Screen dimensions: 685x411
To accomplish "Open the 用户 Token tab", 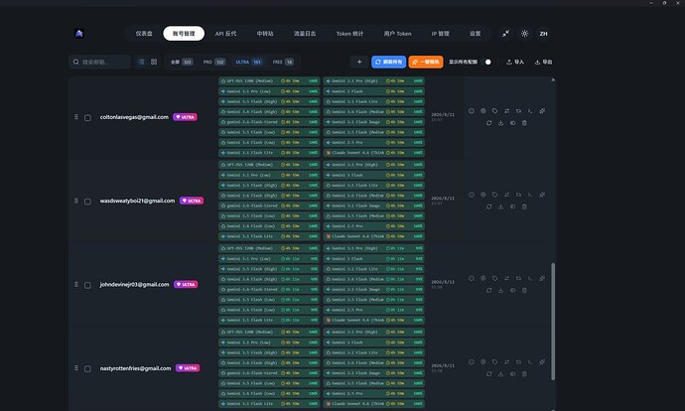I will (397, 34).
